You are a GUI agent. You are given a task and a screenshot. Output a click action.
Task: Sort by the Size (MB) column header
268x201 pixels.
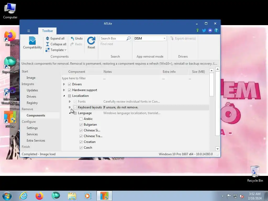[x=198, y=72]
